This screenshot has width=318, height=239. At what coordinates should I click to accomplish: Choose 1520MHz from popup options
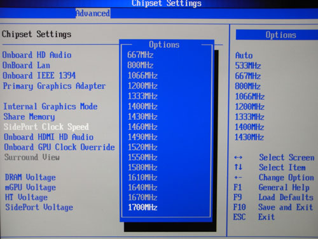tap(142, 147)
